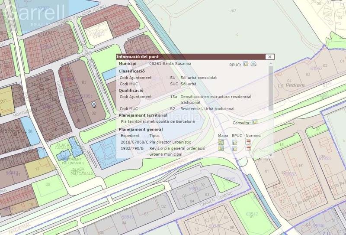This screenshot has height=235, width=346.
Task: Close the Informació del punt window
Action: click(x=269, y=57)
